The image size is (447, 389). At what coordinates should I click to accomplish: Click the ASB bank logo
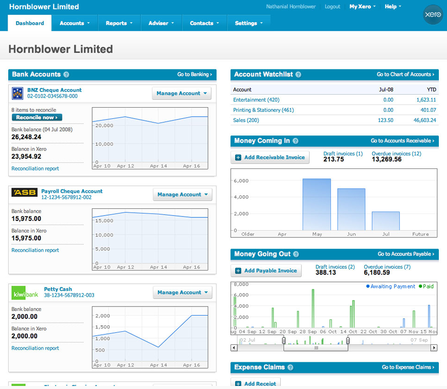click(24, 193)
